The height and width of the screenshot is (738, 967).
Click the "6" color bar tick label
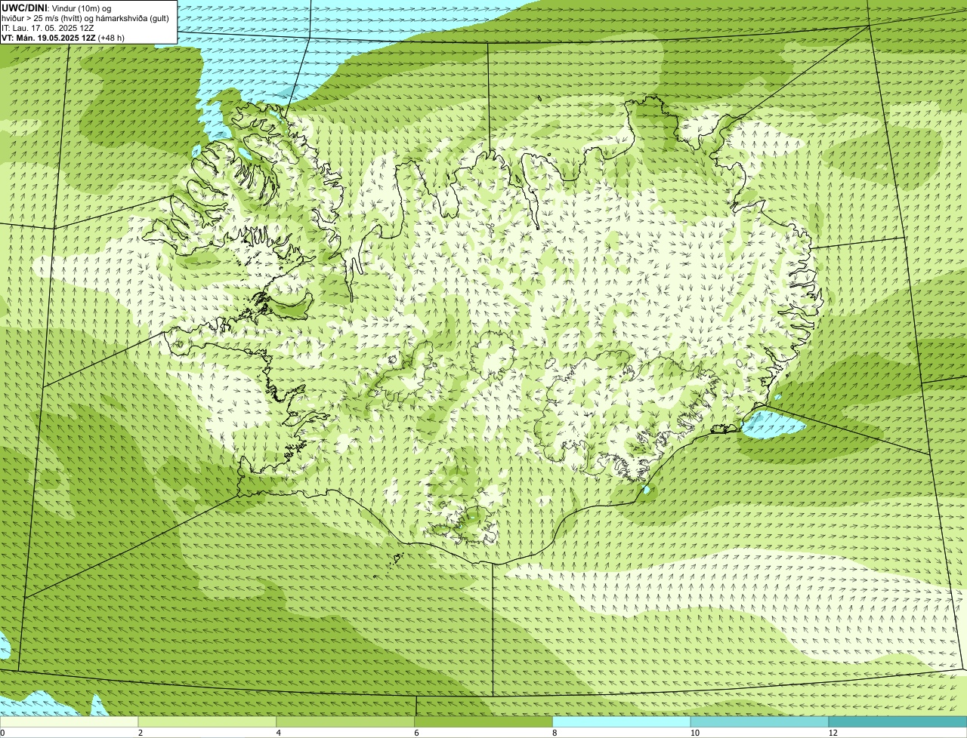coord(416,733)
